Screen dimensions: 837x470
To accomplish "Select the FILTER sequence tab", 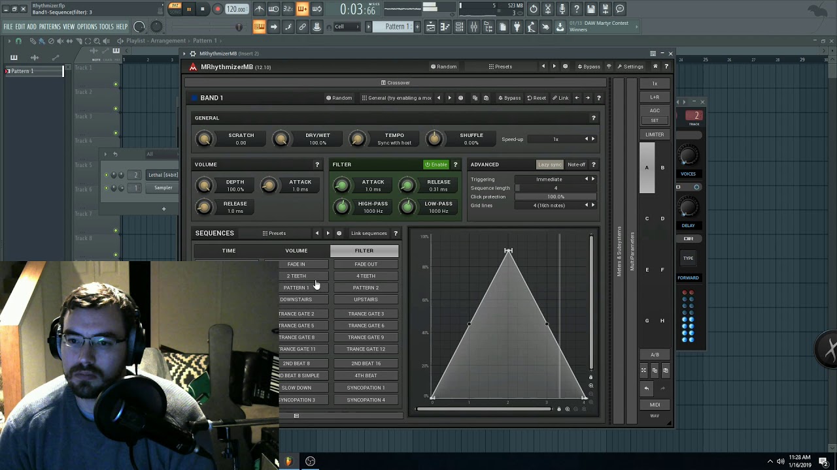I will pyautogui.click(x=364, y=251).
